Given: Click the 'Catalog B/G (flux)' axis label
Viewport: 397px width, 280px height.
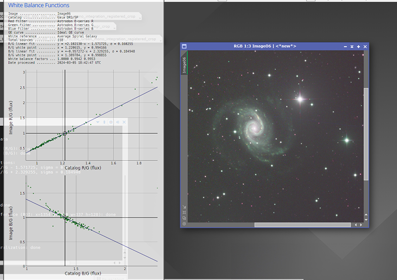Looking at the screenshot, I should click(83, 274).
